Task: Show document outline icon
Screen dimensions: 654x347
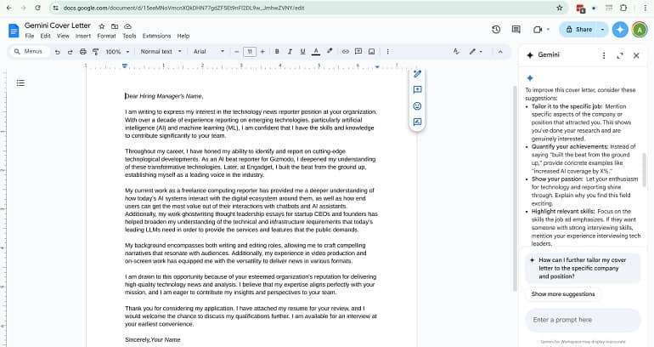Action: coord(20,83)
